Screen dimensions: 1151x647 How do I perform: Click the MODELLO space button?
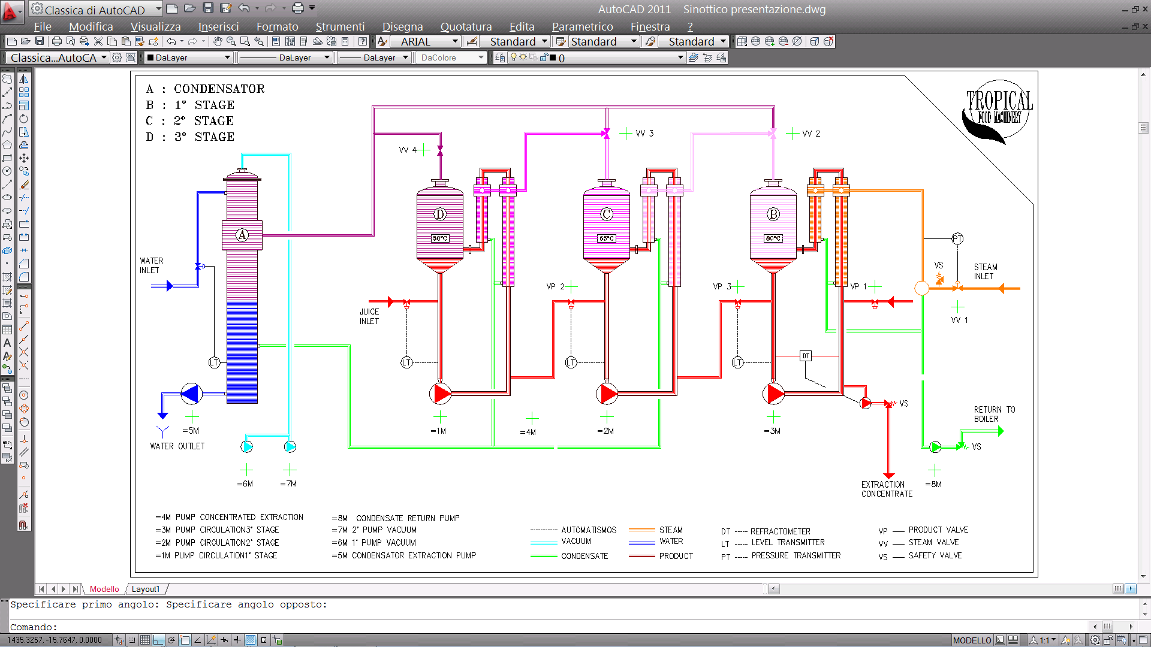[x=972, y=640]
